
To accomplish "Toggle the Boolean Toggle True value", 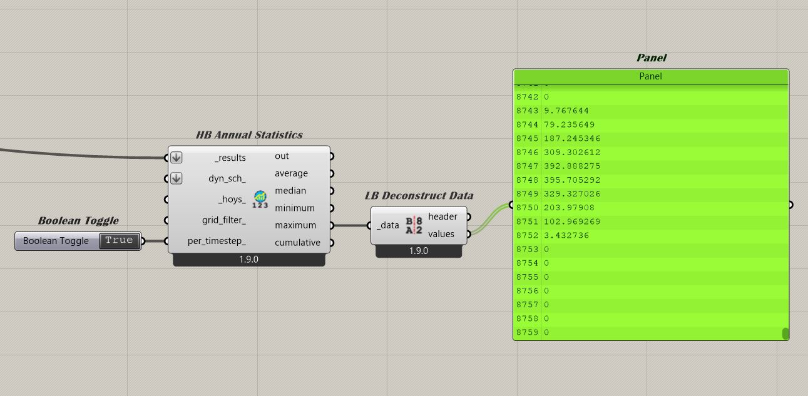I will pos(119,240).
